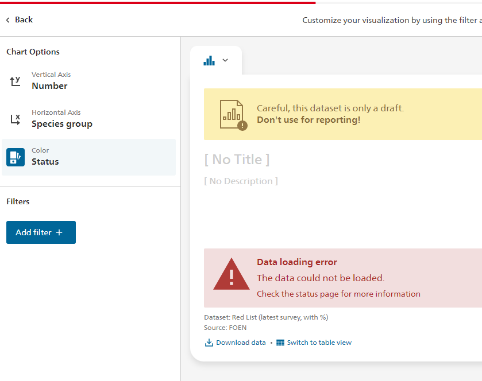Click the column chart type icon

pyautogui.click(x=209, y=60)
